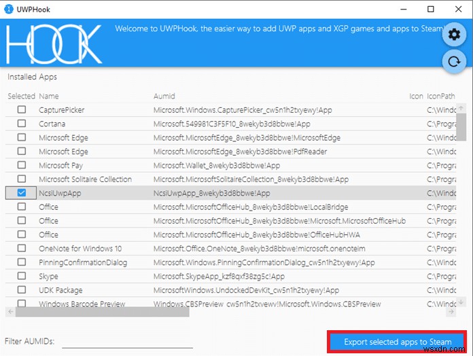Sort by the Name column header
This screenshot has width=473, height=356.
(x=49, y=96)
